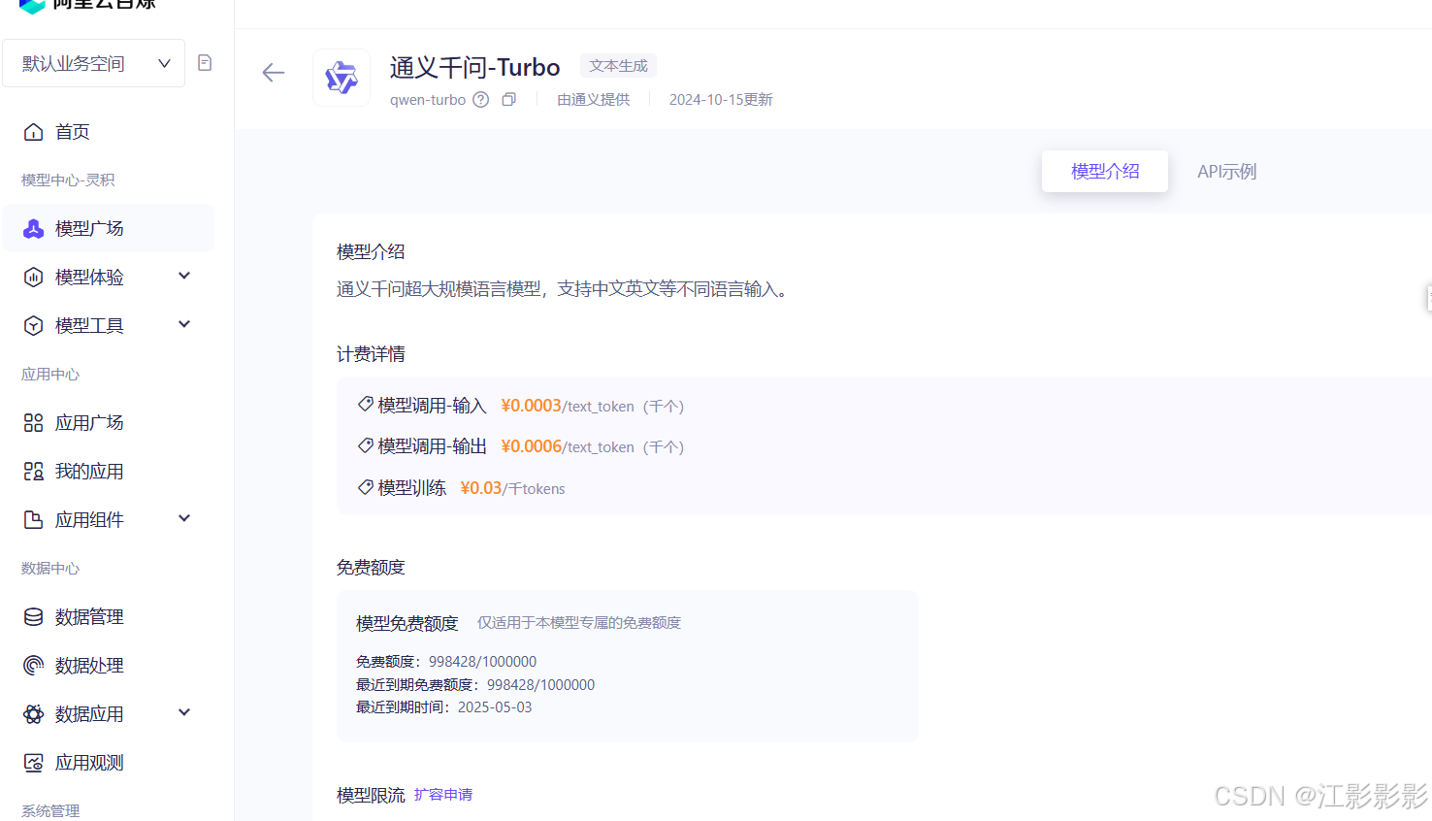Click the 2024-10-15更新 date text
The width and height of the screenshot is (1432, 821).
click(721, 100)
